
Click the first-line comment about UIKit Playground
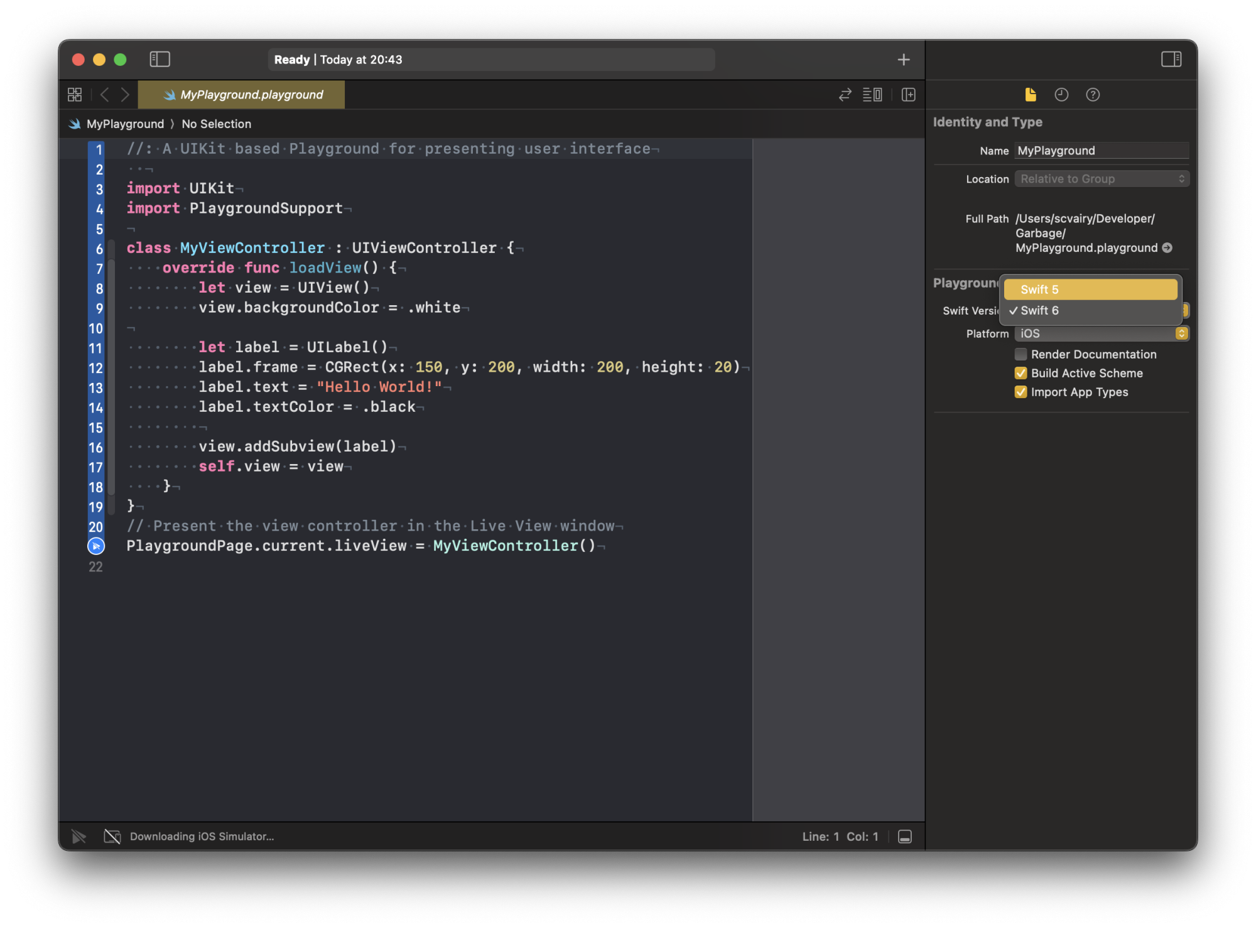388,149
